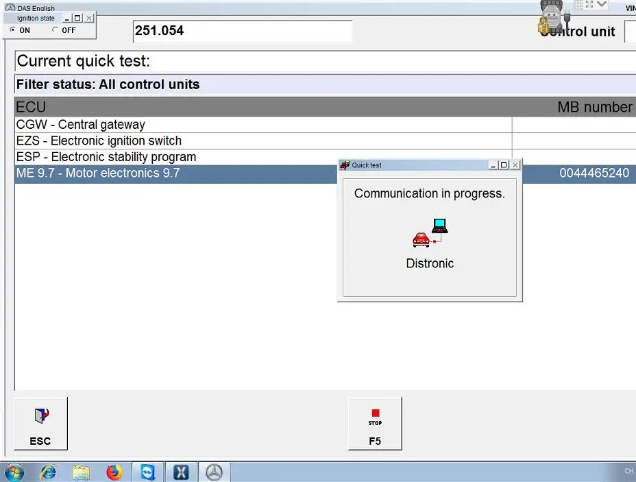Minimize the Quick test dialog
Screen dimensions: 636x482
click(493, 165)
